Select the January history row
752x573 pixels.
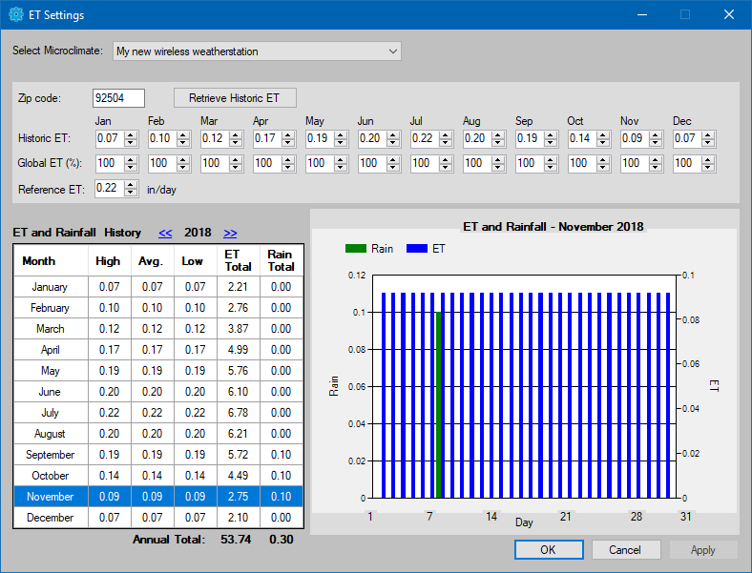pyautogui.click(x=158, y=287)
